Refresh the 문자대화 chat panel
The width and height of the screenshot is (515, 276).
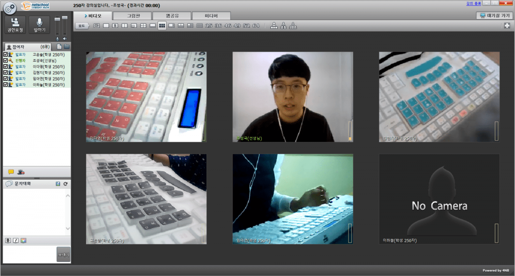point(65,184)
